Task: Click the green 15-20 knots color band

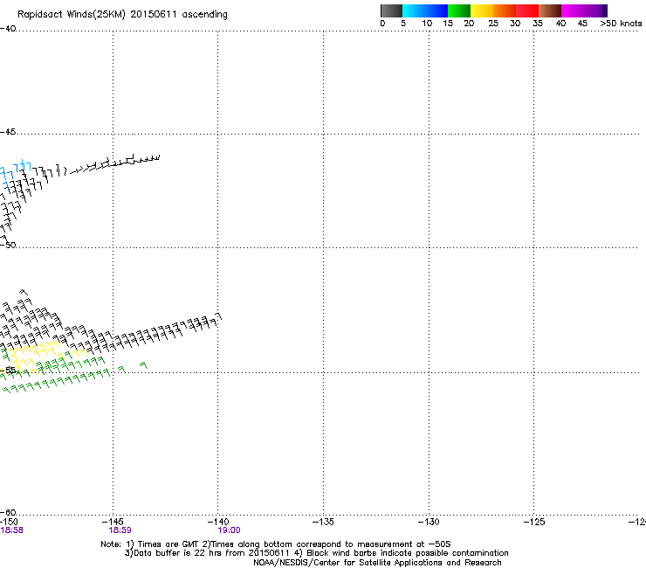Action: [x=459, y=10]
